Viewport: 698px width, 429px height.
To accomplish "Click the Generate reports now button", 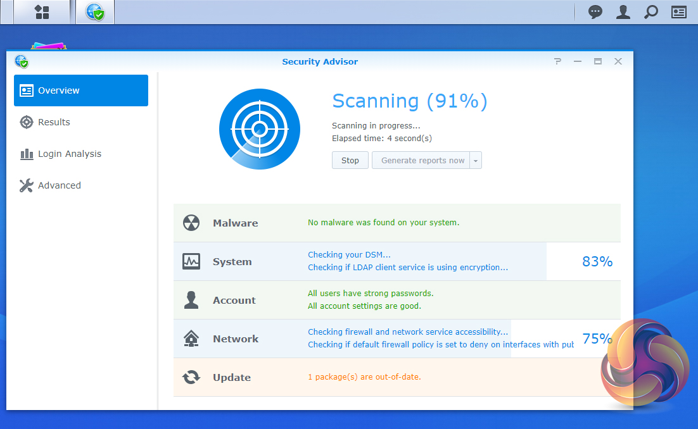I will (x=422, y=161).
